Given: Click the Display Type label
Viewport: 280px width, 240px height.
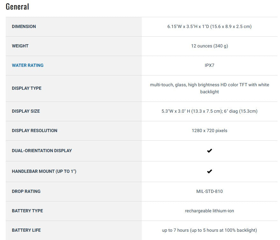Looking at the screenshot, I should tap(27, 88).
